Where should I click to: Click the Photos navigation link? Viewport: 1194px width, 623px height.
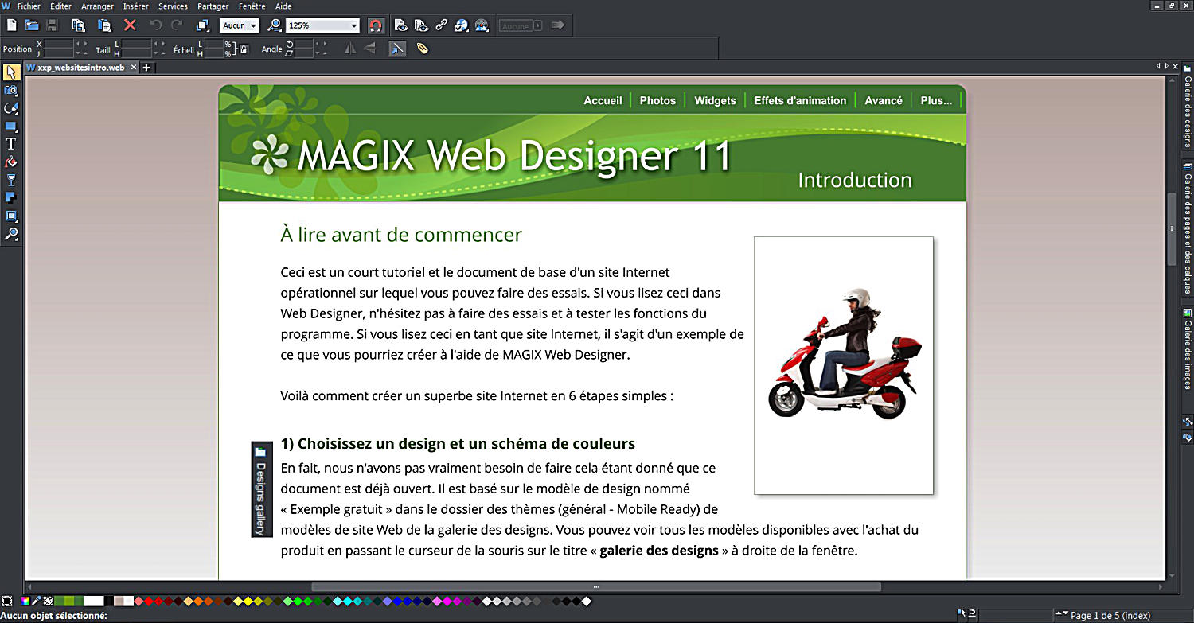point(657,100)
